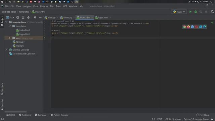
Task: Open the Problems tool window
Action: coord(25,115)
